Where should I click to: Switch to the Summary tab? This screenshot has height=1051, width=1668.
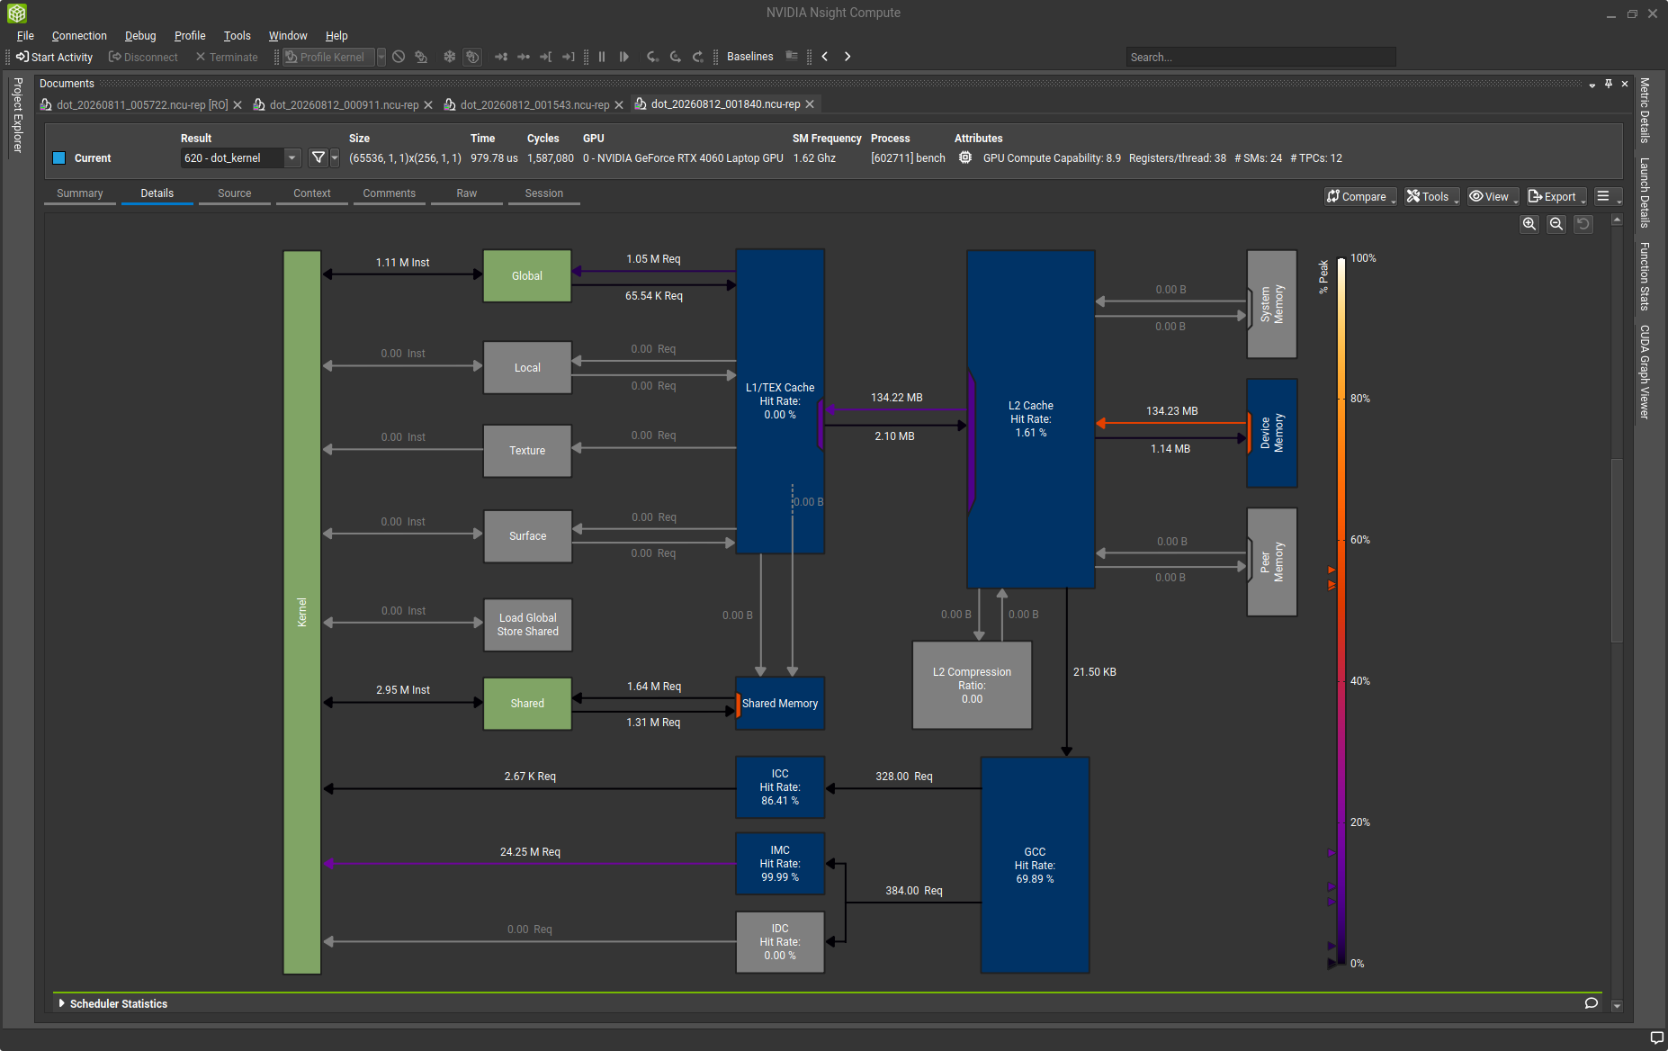click(80, 193)
